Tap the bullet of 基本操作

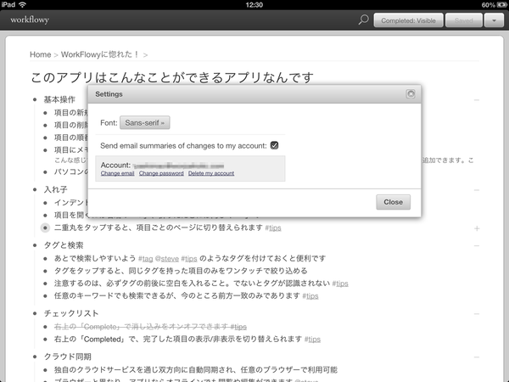pos(35,99)
